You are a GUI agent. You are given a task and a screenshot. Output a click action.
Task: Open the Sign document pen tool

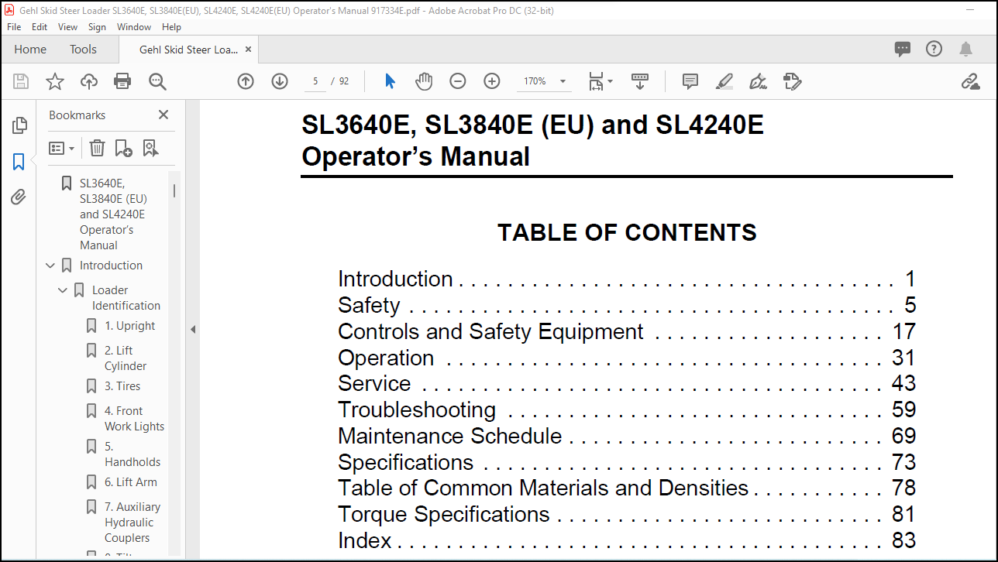tap(758, 81)
